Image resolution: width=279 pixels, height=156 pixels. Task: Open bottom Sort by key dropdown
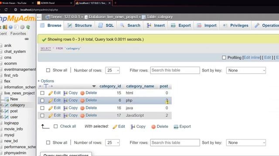[x=246, y=143]
